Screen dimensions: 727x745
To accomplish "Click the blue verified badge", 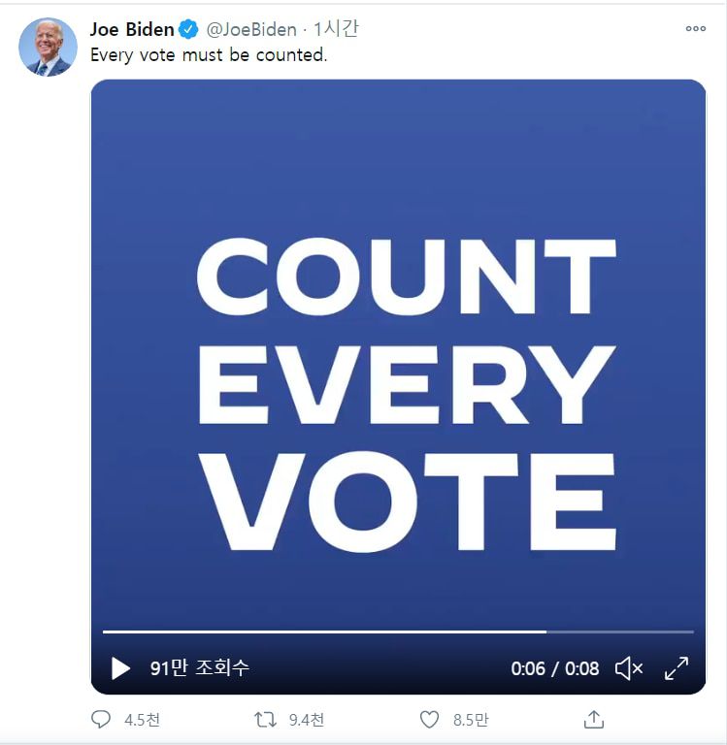I will pos(188,29).
